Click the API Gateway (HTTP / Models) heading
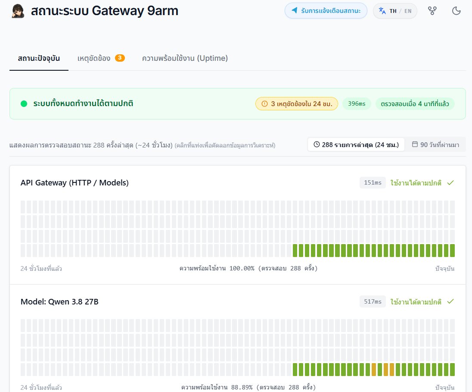Image resolution: width=472 pixels, height=392 pixels. click(75, 183)
